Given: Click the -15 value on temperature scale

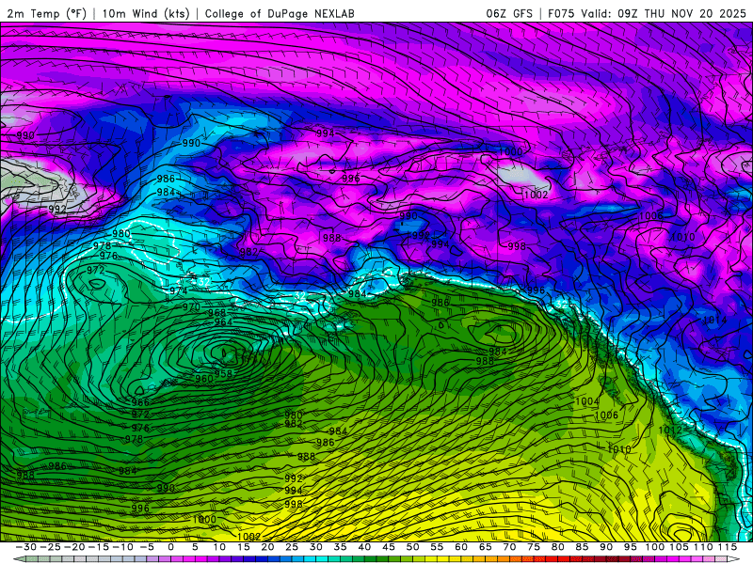Looking at the screenshot, I should [x=99, y=547].
